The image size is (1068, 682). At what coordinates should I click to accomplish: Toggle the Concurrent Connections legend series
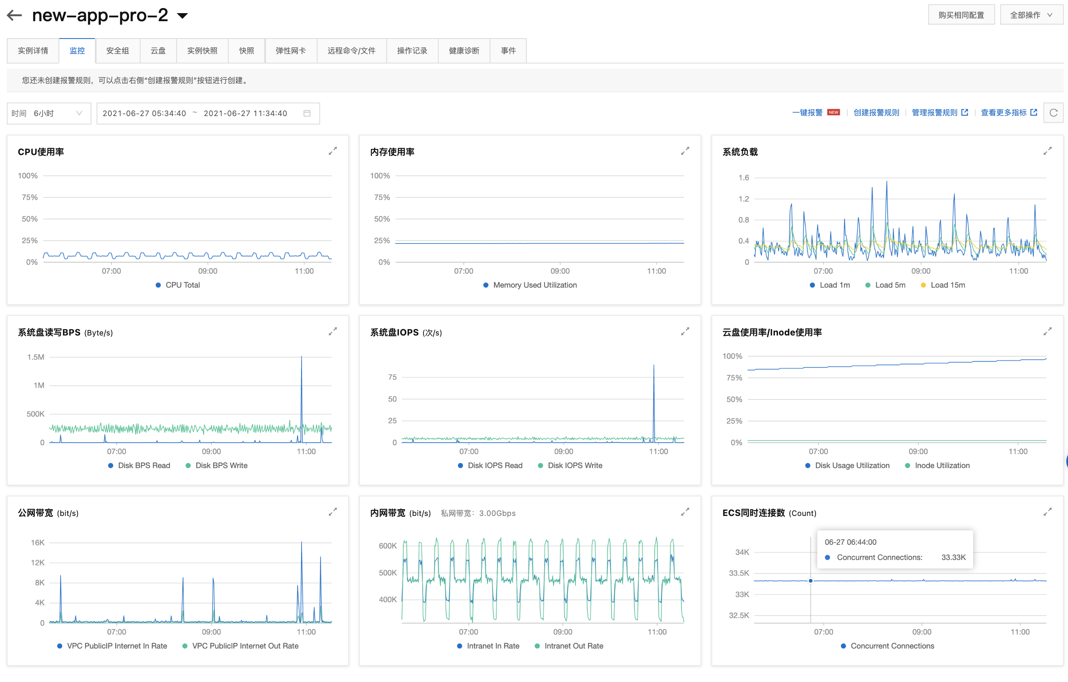(x=888, y=646)
